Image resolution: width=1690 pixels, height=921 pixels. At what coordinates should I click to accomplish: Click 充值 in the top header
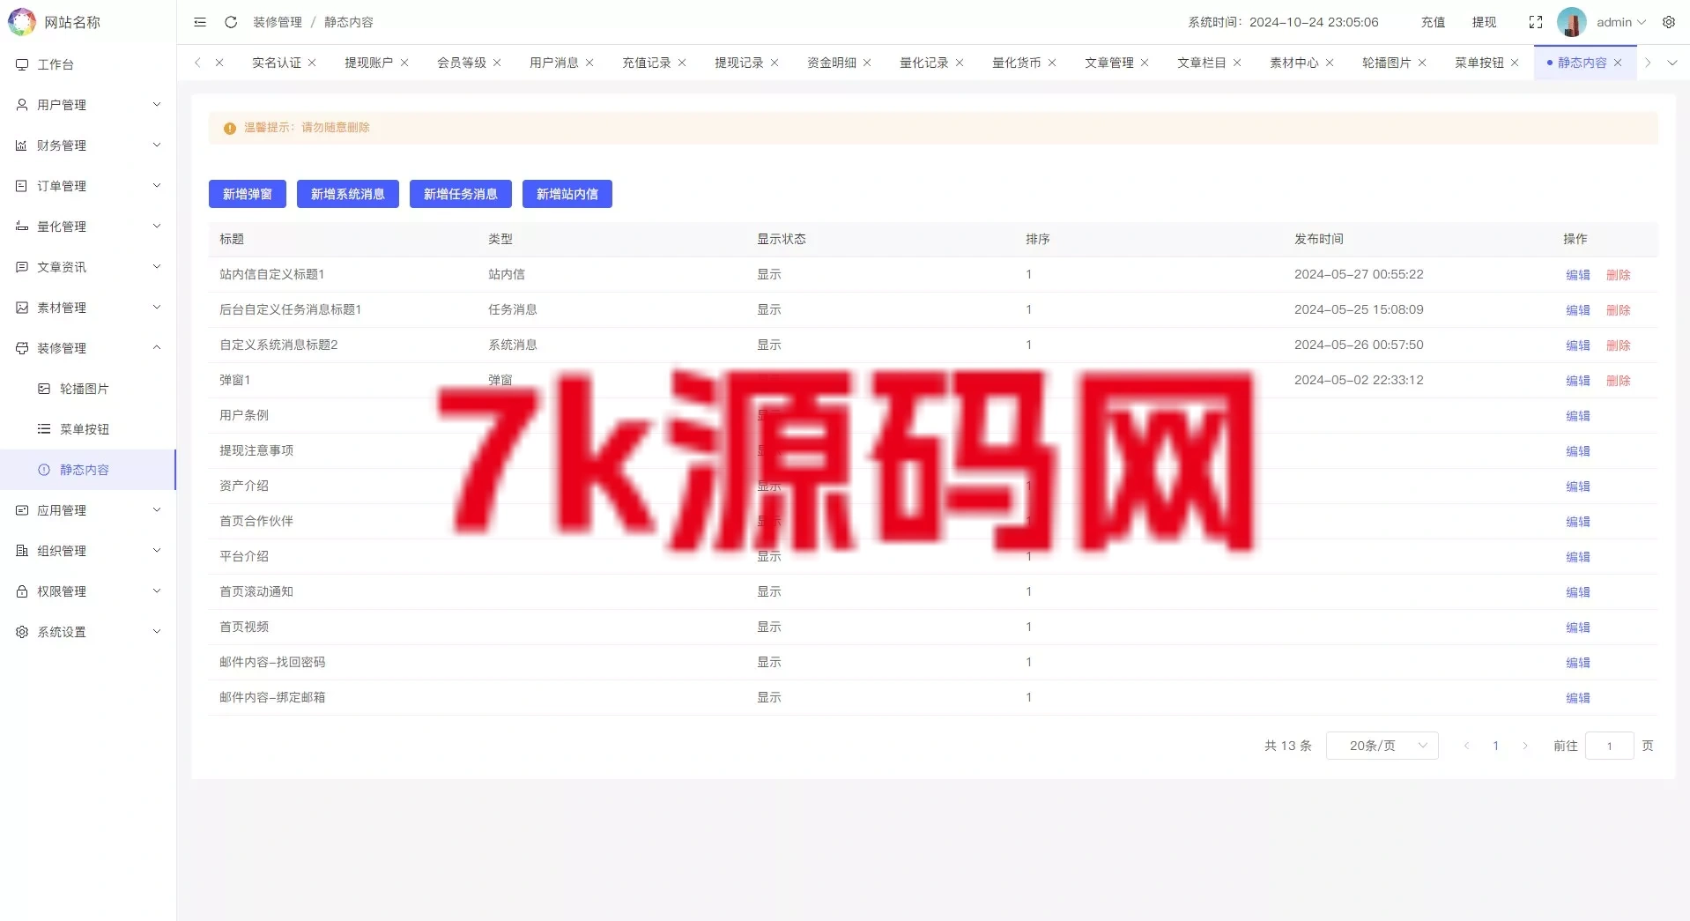(1433, 22)
